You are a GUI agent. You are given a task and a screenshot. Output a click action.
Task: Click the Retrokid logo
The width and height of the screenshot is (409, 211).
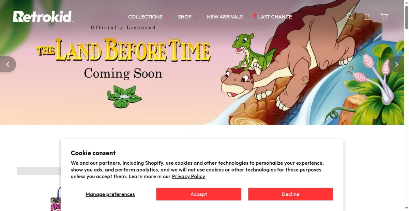pyautogui.click(x=43, y=16)
